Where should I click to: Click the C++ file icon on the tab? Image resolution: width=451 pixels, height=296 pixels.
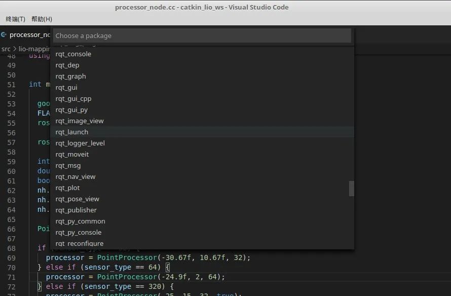pyautogui.click(x=4, y=35)
